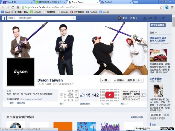This screenshot has width=175, height=131.
Task: Toggle the 追蹤中 following button
Action: pyautogui.click(x=119, y=80)
